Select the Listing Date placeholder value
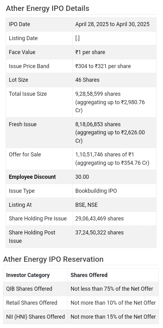This screenshot has width=163, height=328. (x=77, y=38)
